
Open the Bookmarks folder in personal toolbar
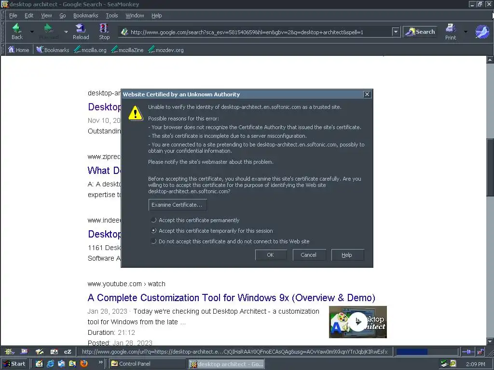click(52, 50)
